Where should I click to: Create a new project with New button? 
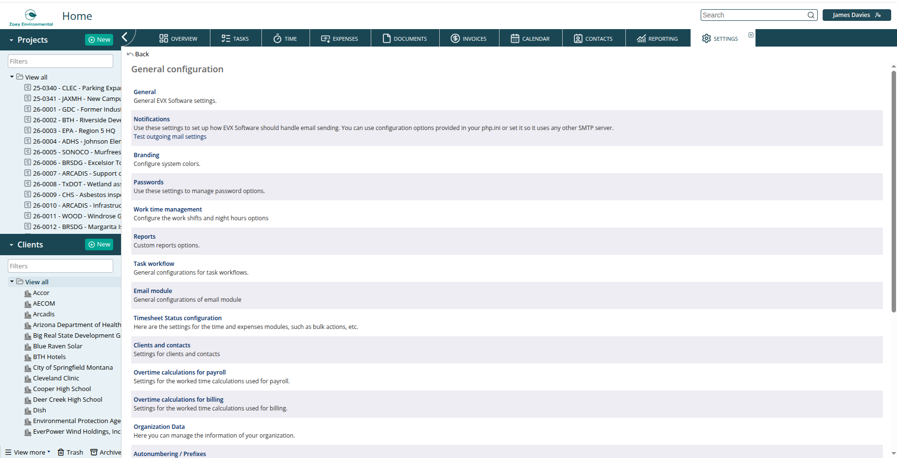[x=99, y=40]
